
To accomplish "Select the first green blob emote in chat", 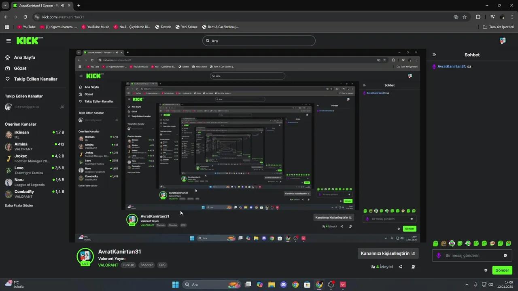I will coord(435,243).
